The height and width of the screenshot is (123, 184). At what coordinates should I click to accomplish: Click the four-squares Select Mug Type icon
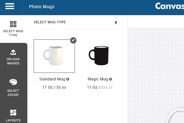[x=13, y=24]
